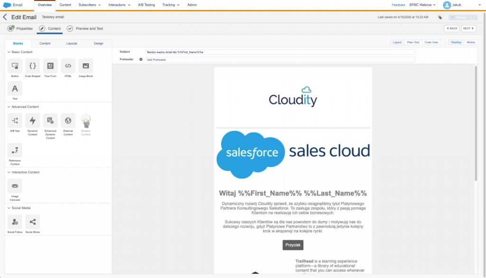This screenshot has width=486, height=278.
Task: Open the SFMC Webinar account dropdown
Action: (x=422, y=5)
